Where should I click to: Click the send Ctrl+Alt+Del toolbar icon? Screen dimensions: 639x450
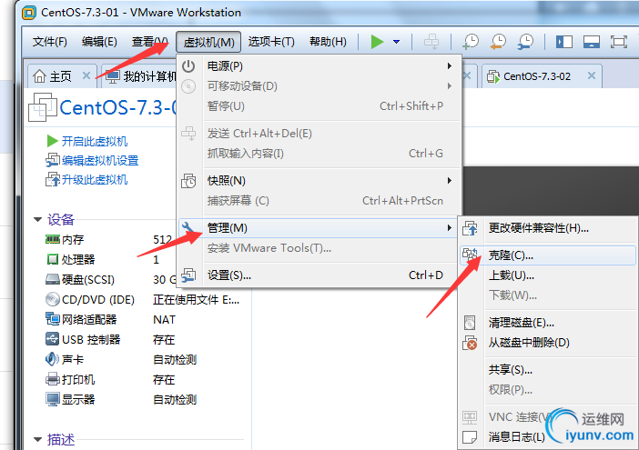tap(431, 42)
